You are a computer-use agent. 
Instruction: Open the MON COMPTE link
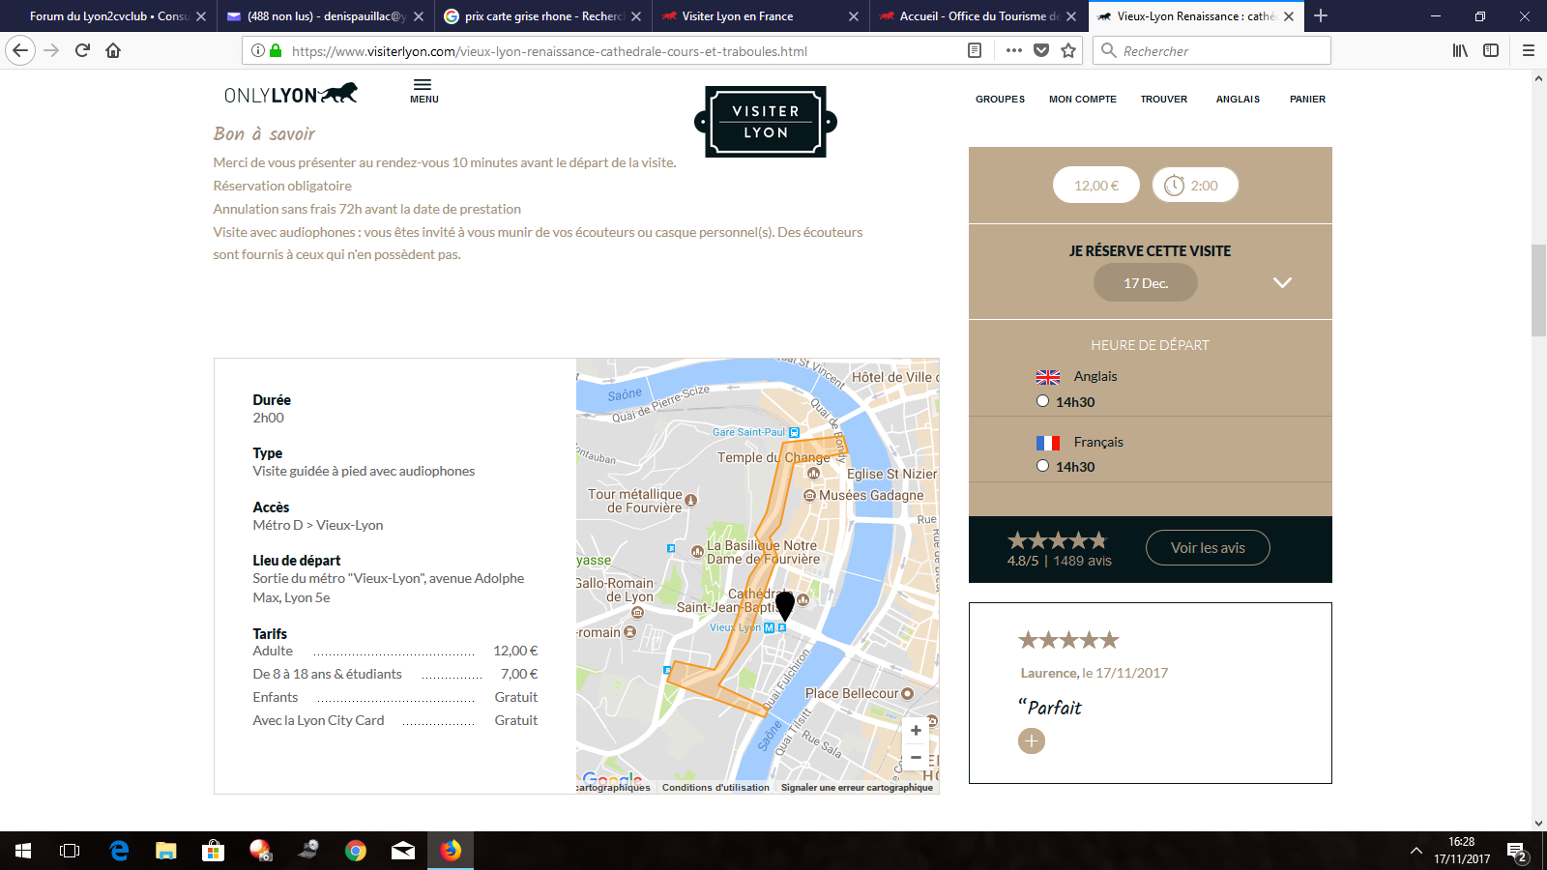click(x=1083, y=100)
